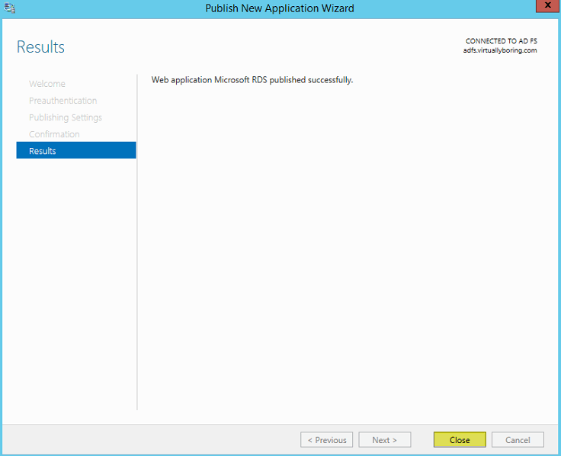Select the Publishing Settings step
561x456 pixels.
point(66,117)
